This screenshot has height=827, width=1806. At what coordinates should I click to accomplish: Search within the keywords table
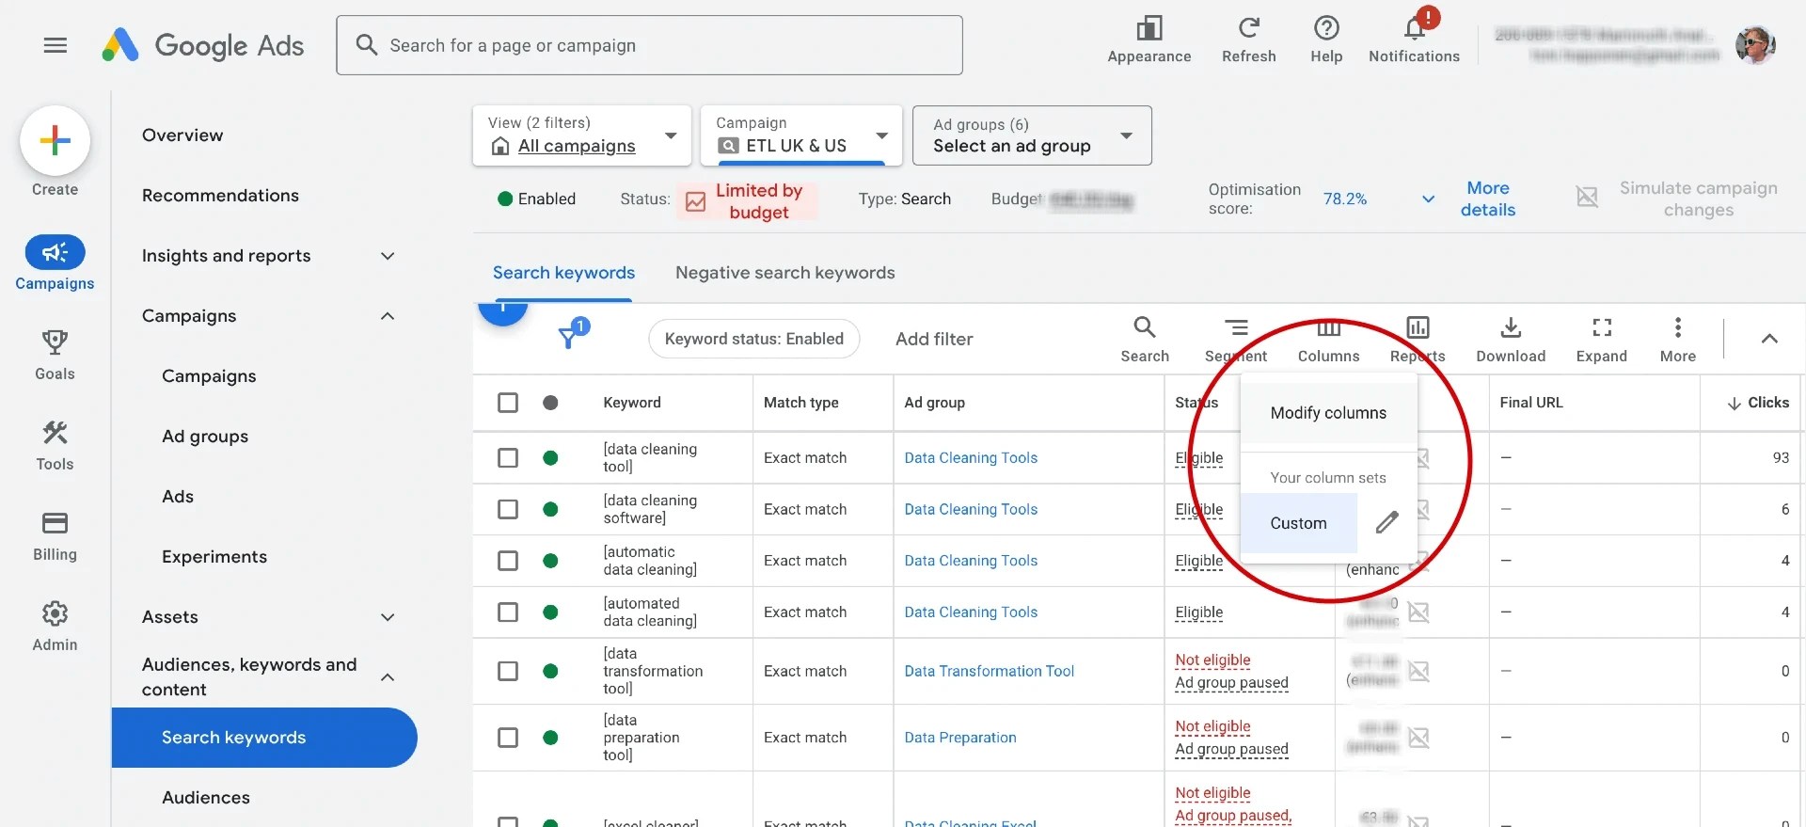(x=1145, y=340)
